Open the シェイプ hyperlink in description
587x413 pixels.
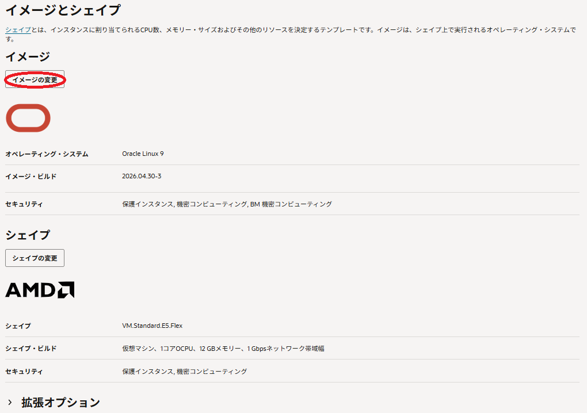[18, 30]
